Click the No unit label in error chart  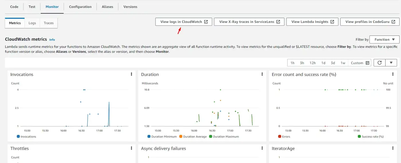pyautogui.click(x=388, y=83)
